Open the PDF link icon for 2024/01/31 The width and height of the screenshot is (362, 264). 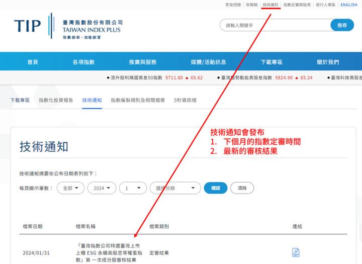pyautogui.click(x=296, y=252)
